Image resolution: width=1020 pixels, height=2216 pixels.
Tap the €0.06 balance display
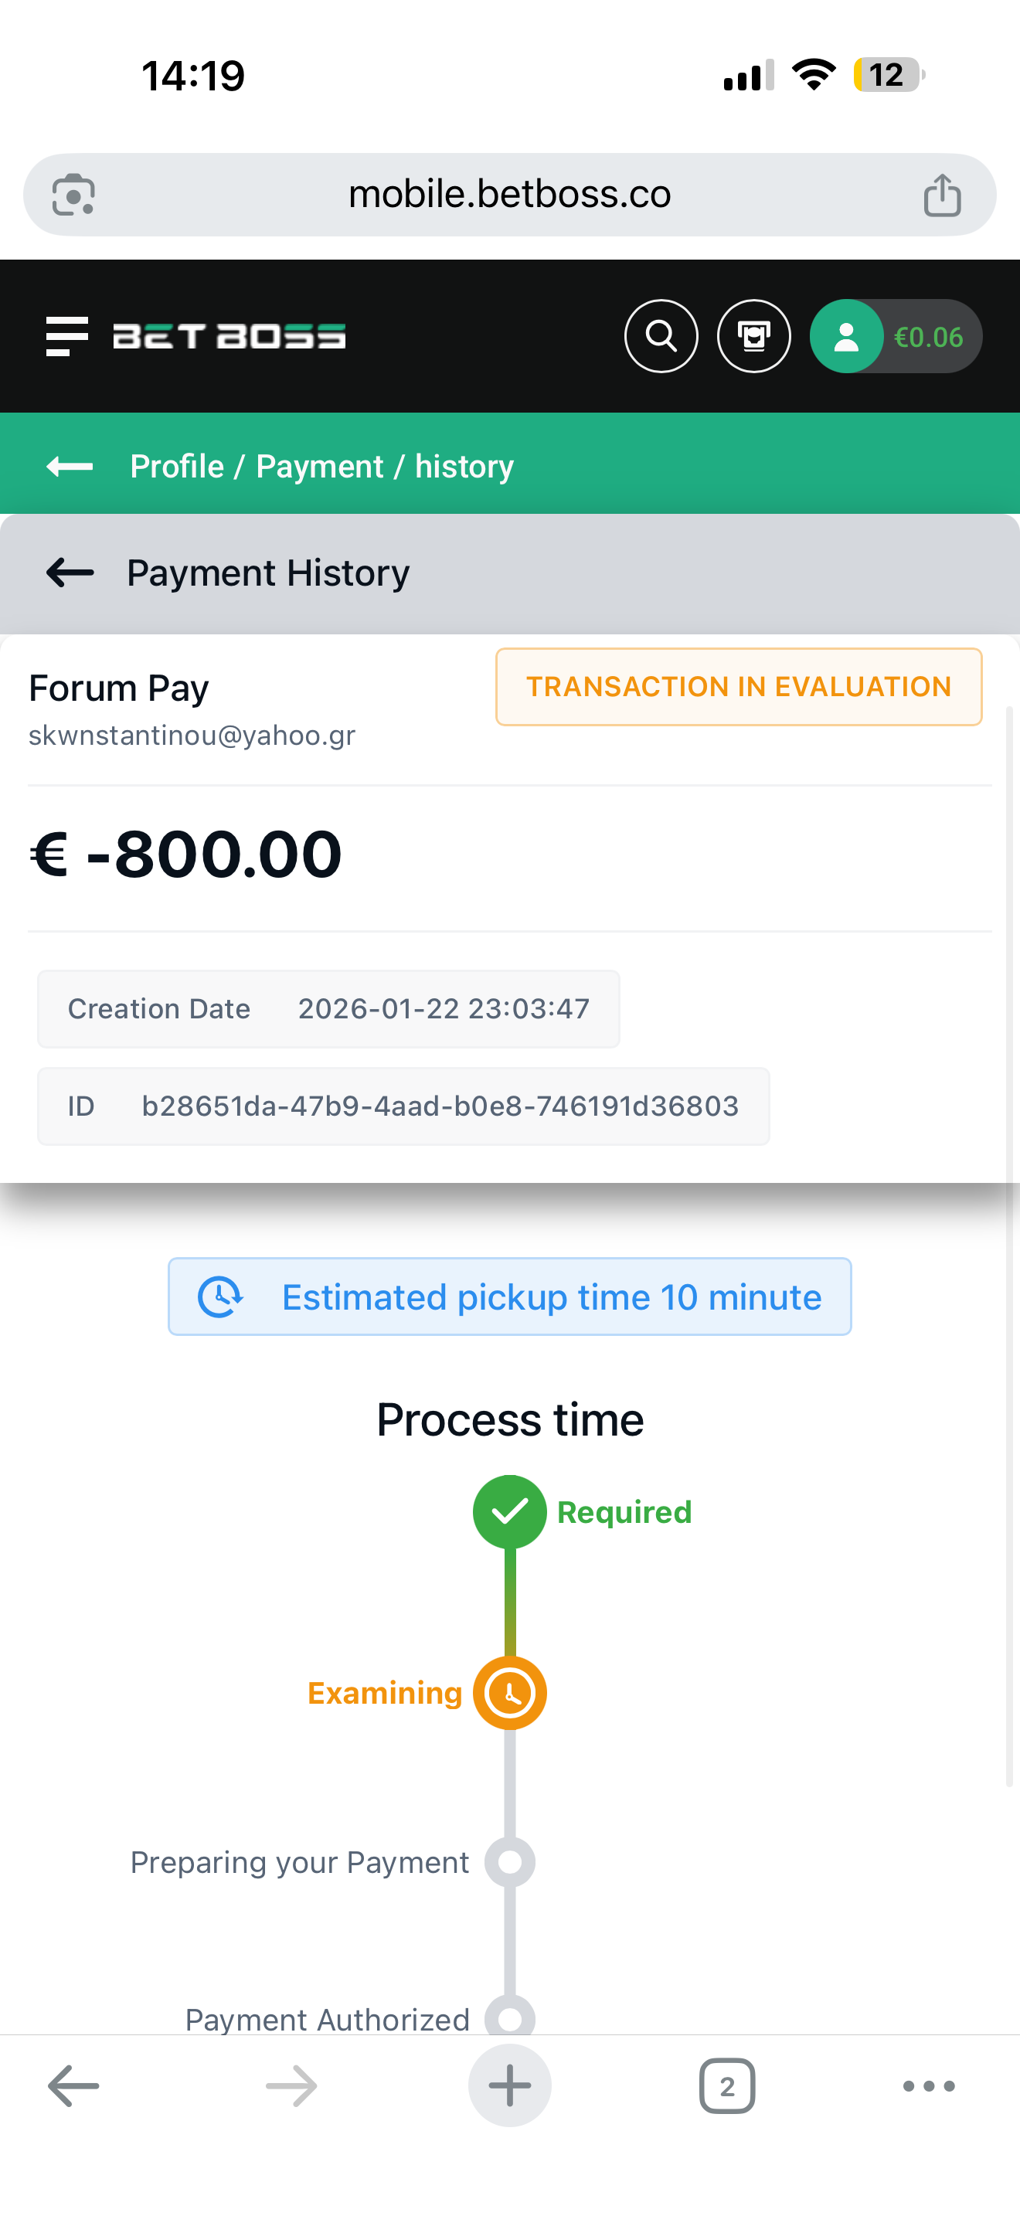928,336
